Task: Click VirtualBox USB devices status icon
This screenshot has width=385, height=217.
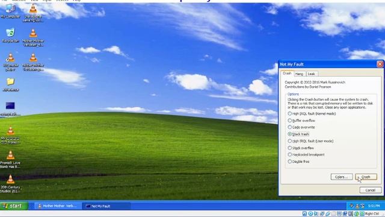Action: 327,213
